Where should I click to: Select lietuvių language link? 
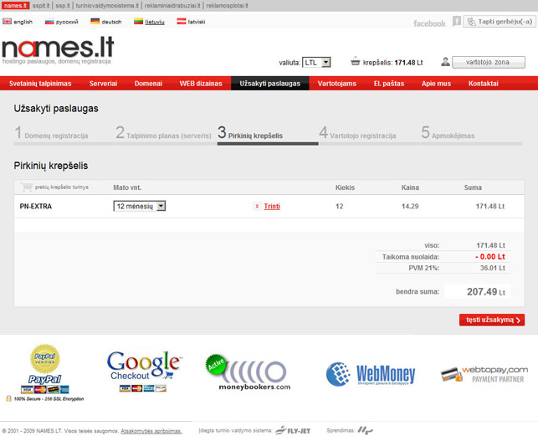coord(155,22)
